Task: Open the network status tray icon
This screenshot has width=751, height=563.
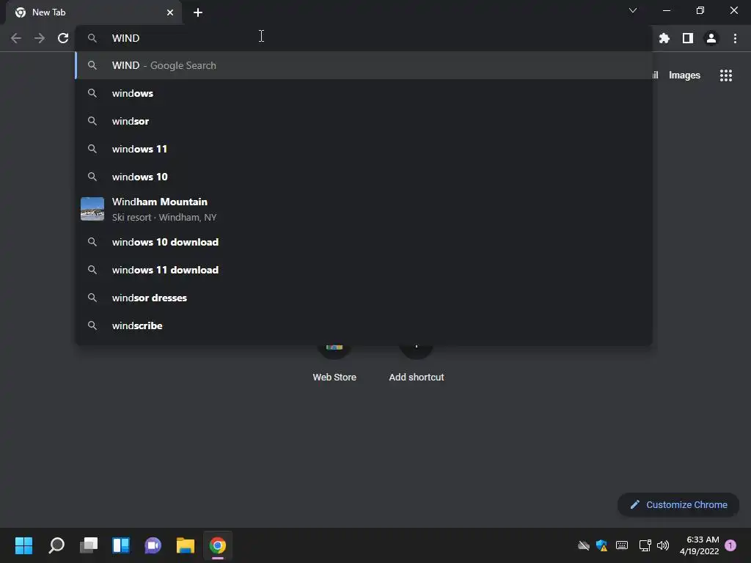Action: pos(645,545)
